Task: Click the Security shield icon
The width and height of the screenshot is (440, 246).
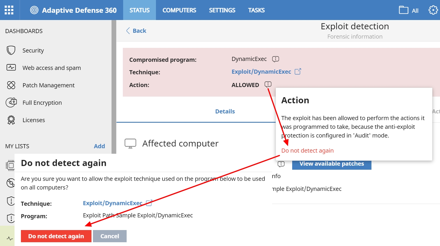Action: [x=11, y=50]
